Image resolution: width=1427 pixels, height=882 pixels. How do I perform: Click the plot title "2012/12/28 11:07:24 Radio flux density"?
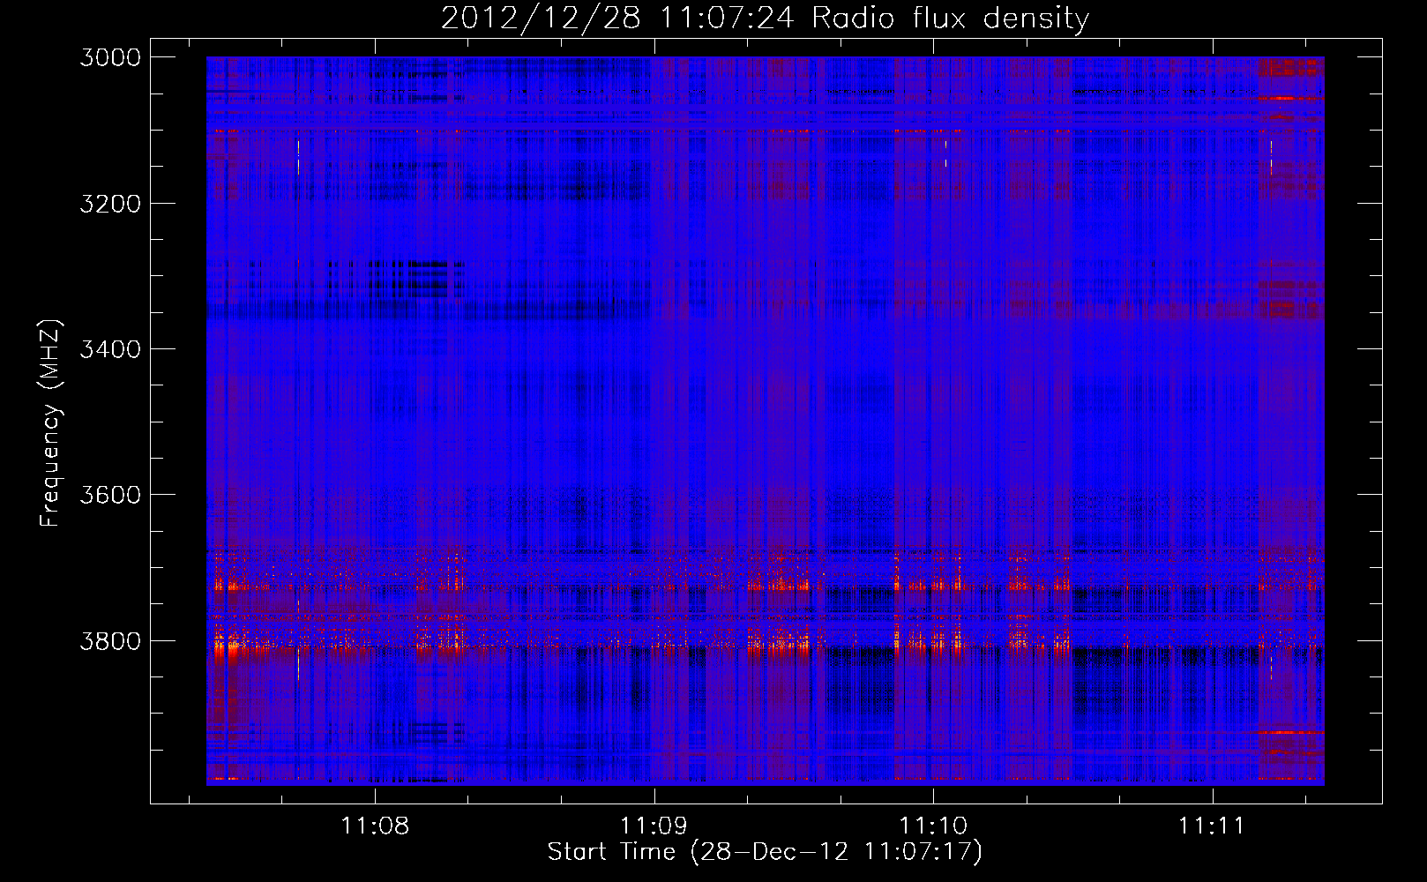point(765,19)
